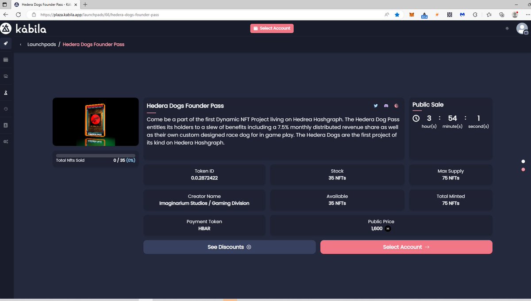Select the white page indicator dot
531x301 pixels.
point(523,161)
